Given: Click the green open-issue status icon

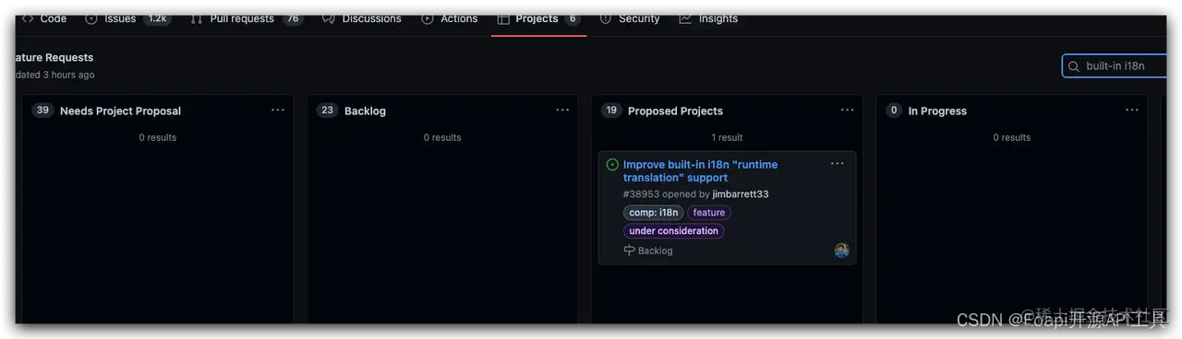Looking at the screenshot, I should click(x=612, y=165).
